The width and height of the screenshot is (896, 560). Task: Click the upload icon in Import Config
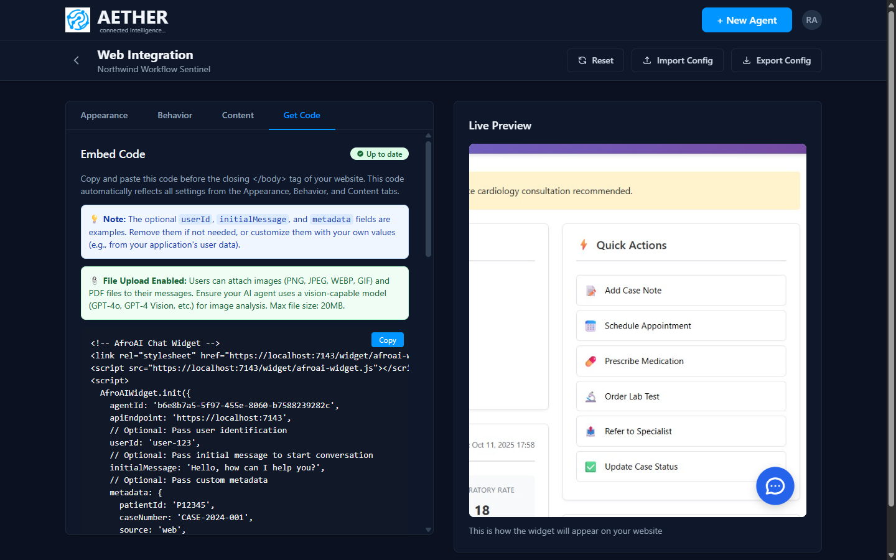[x=647, y=60]
